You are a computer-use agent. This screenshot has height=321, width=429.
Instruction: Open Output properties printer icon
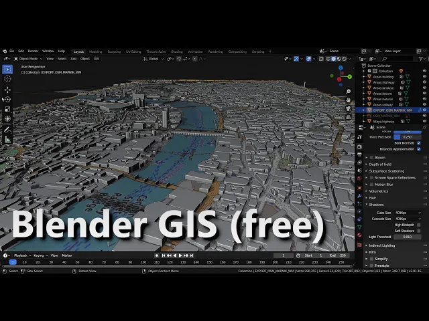point(359,154)
